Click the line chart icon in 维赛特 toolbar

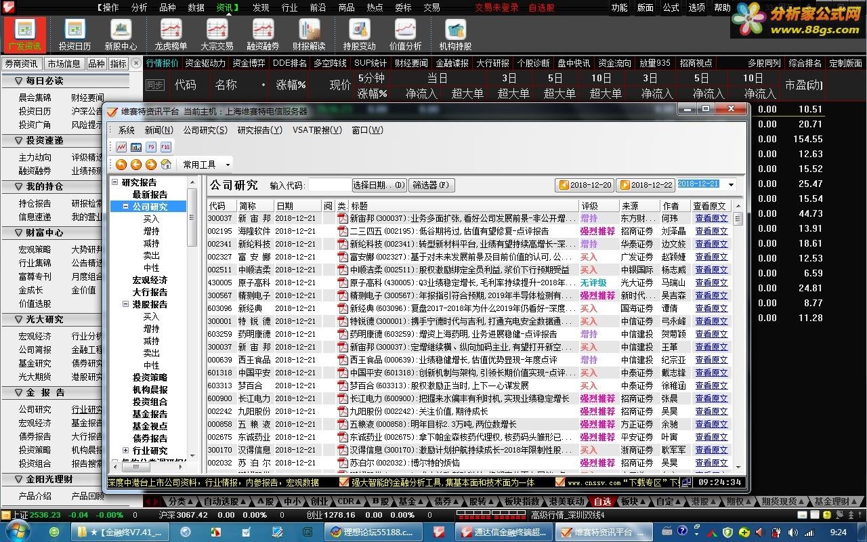click(x=121, y=146)
